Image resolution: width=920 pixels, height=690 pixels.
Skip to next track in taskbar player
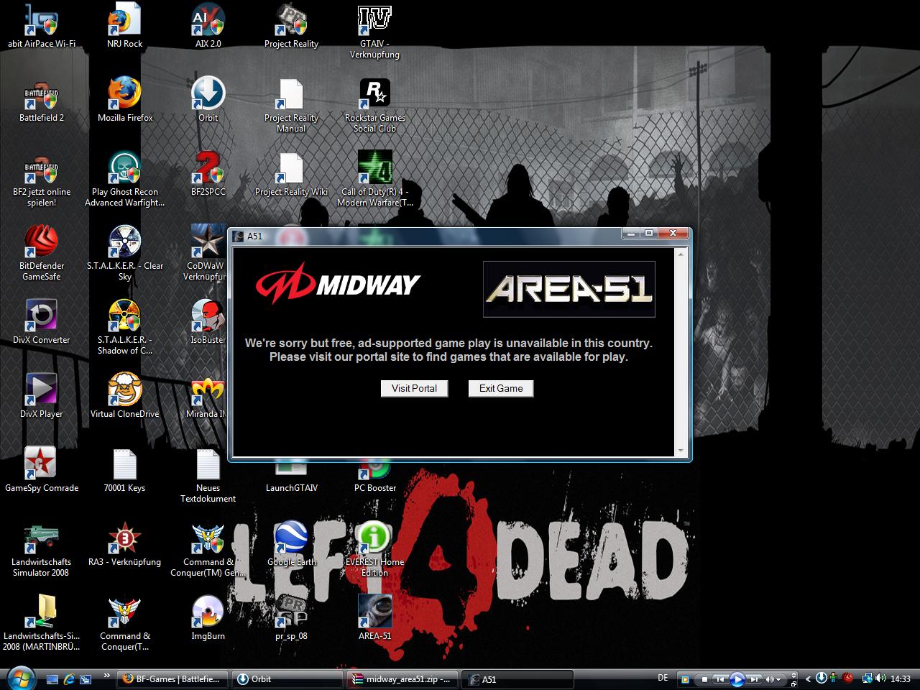[x=754, y=679]
